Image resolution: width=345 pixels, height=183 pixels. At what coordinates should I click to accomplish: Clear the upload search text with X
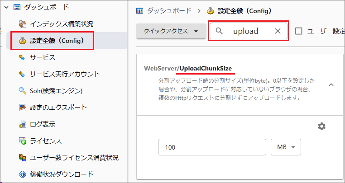(278, 31)
